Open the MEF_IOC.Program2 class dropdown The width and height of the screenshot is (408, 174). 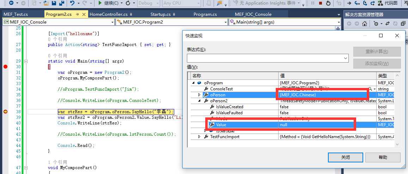(226, 22)
